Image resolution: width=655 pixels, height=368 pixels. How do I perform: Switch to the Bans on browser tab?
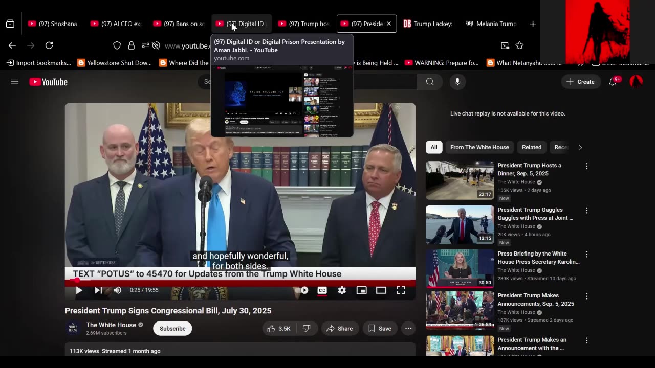179,24
